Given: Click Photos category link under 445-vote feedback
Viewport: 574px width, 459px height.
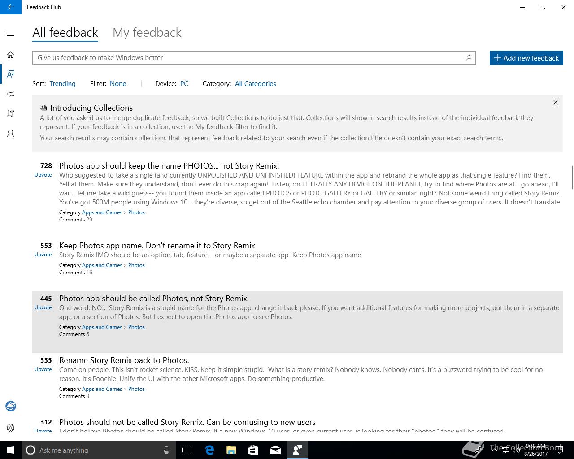Looking at the screenshot, I should point(136,327).
